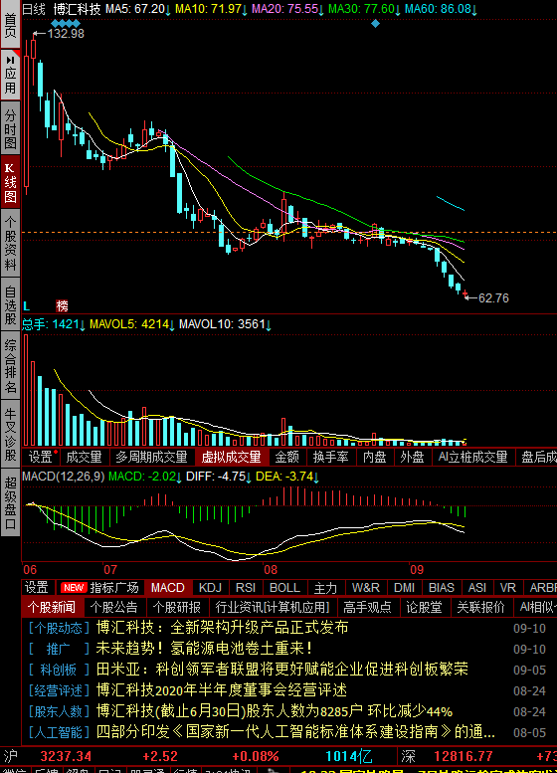Click the NEW 指标广场 indicator marketplace
Viewport: 557px width, 773px height.
pos(100,588)
